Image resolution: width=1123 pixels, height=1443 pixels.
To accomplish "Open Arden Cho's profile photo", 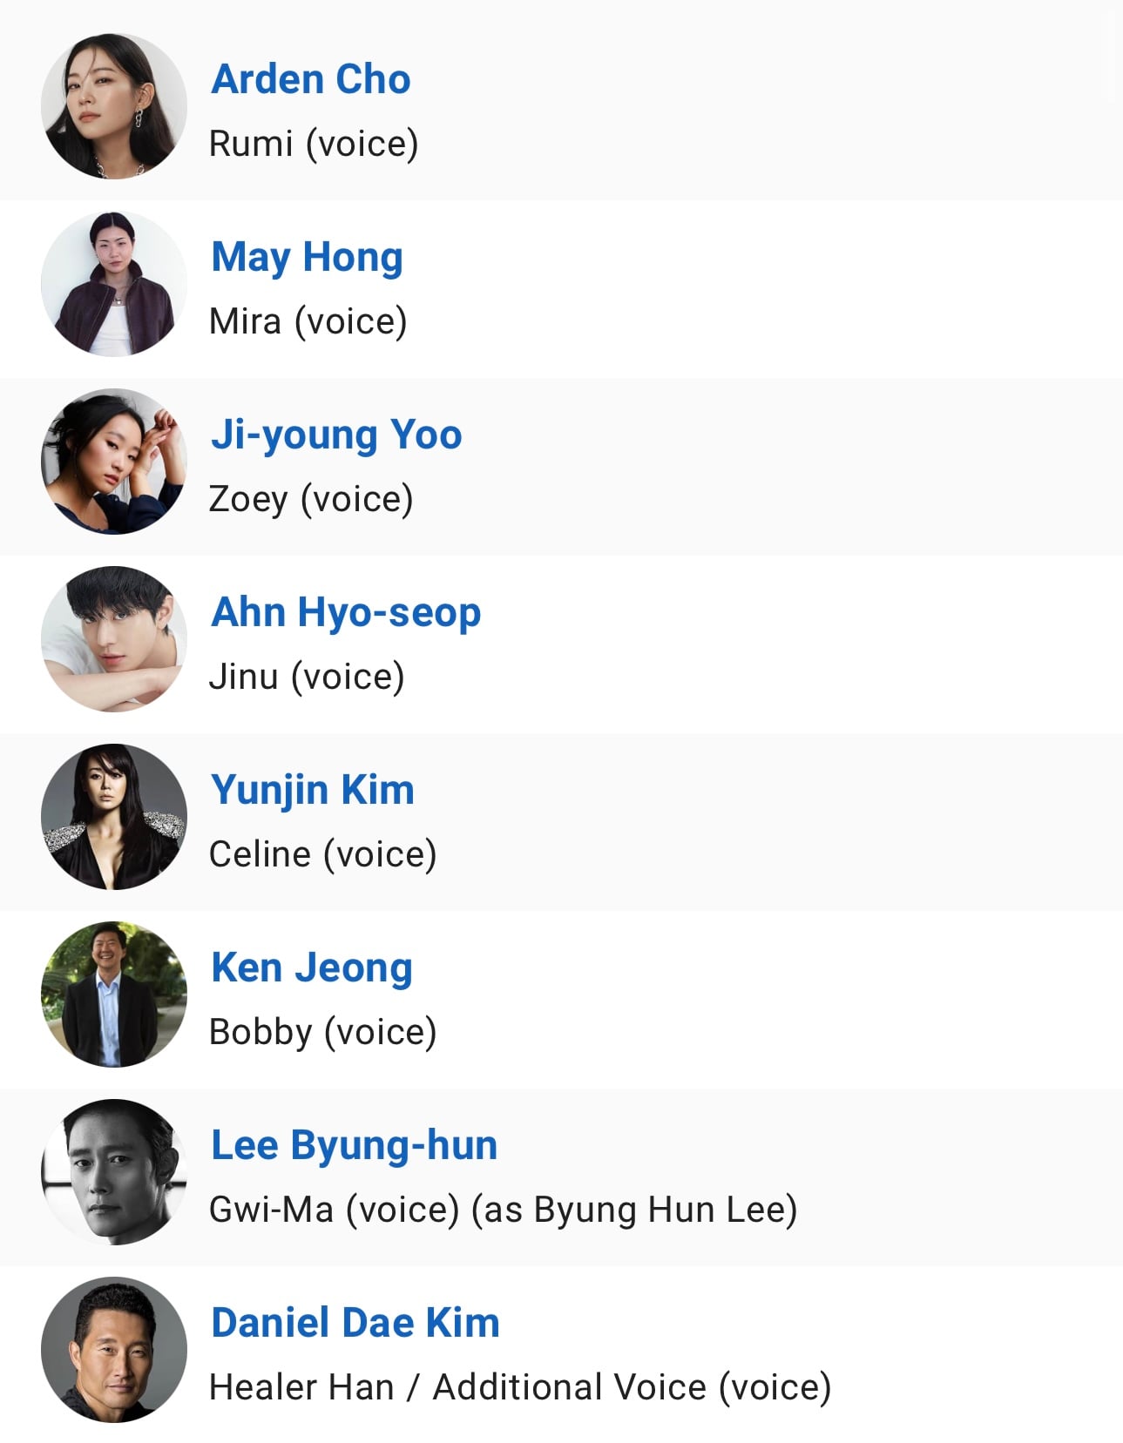I will tap(113, 106).
